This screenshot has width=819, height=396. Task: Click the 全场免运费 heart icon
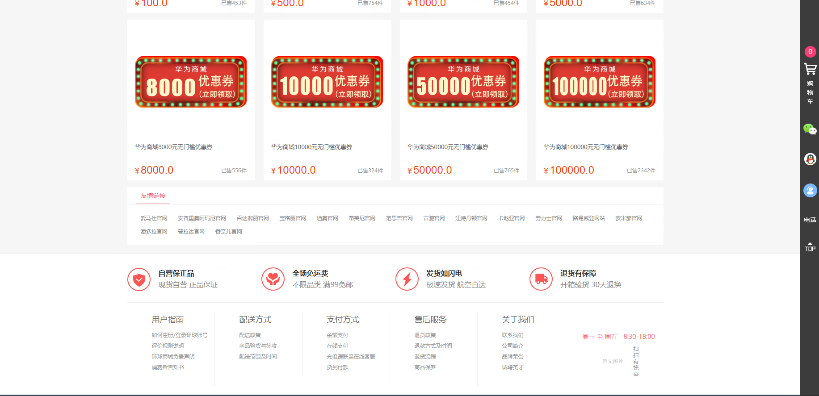click(273, 279)
